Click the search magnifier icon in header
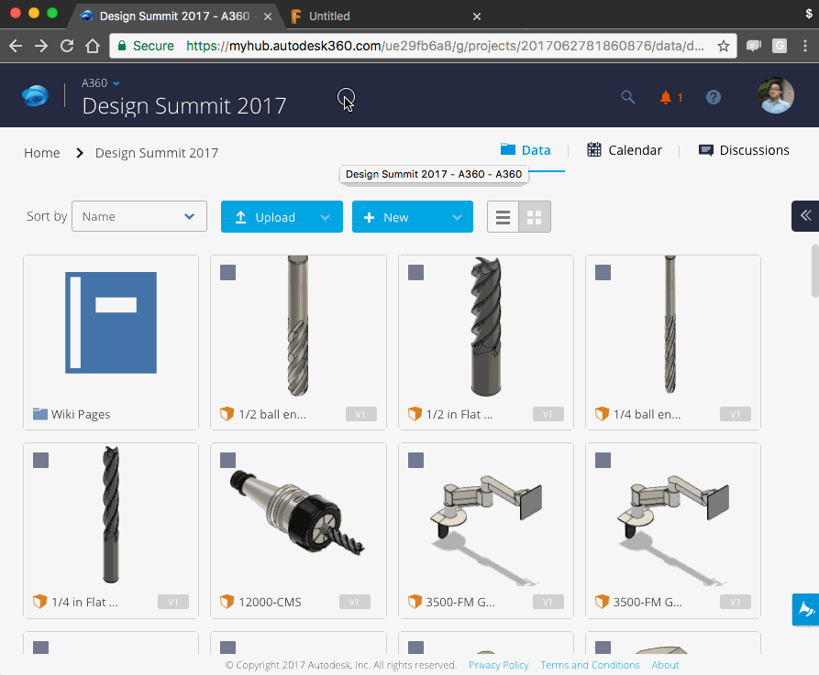The height and width of the screenshot is (675, 819). (x=628, y=97)
